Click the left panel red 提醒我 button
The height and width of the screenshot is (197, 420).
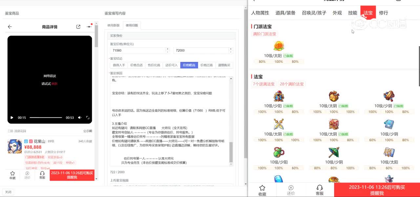pos(72,175)
